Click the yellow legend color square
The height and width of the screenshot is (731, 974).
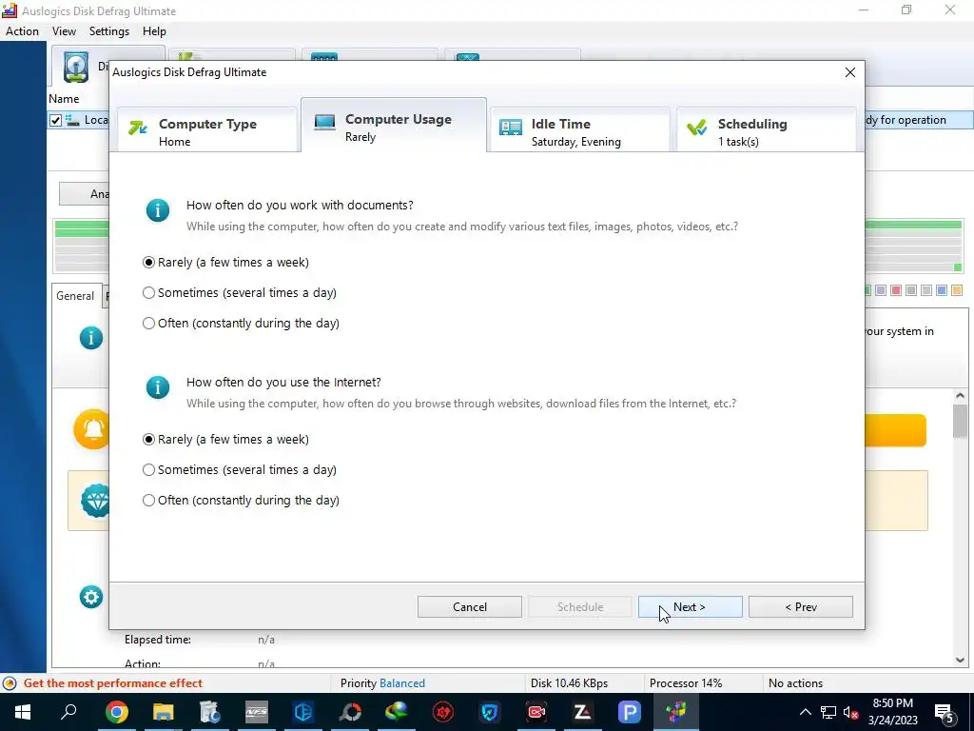click(x=957, y=290)
